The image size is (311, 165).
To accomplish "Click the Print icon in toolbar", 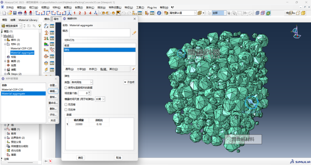I will click(20, 13).
